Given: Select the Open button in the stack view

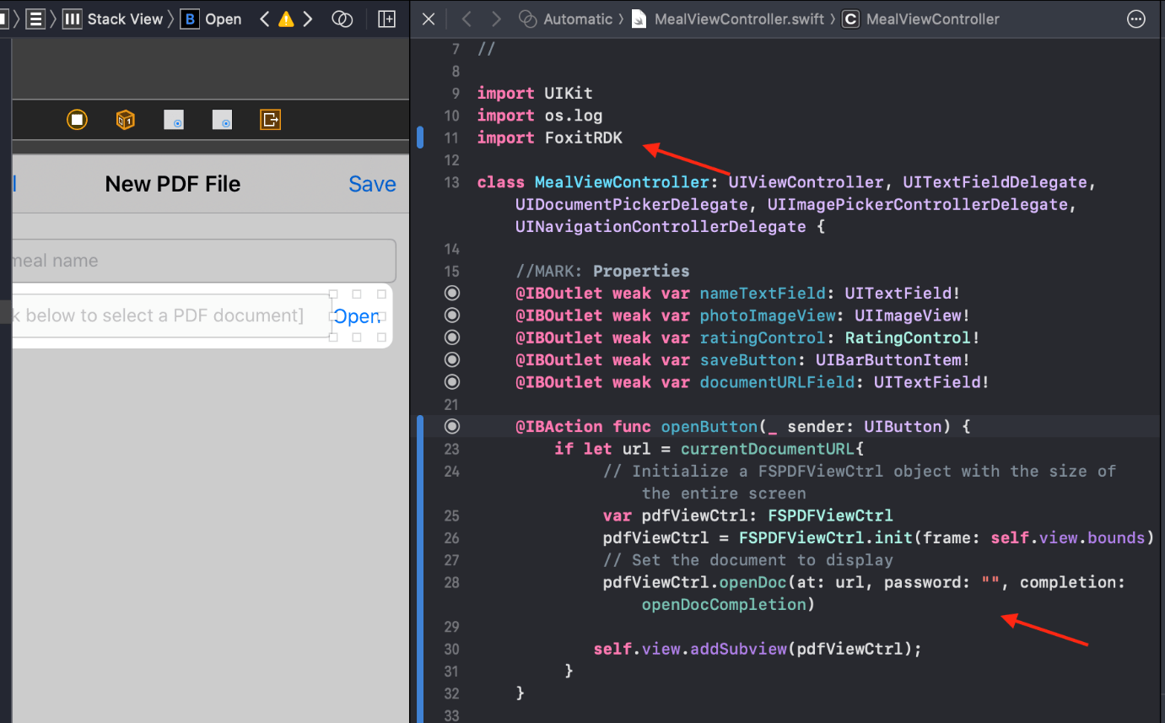Looking at the screenshot, I should pyautogui.click(x=357, y=316).
